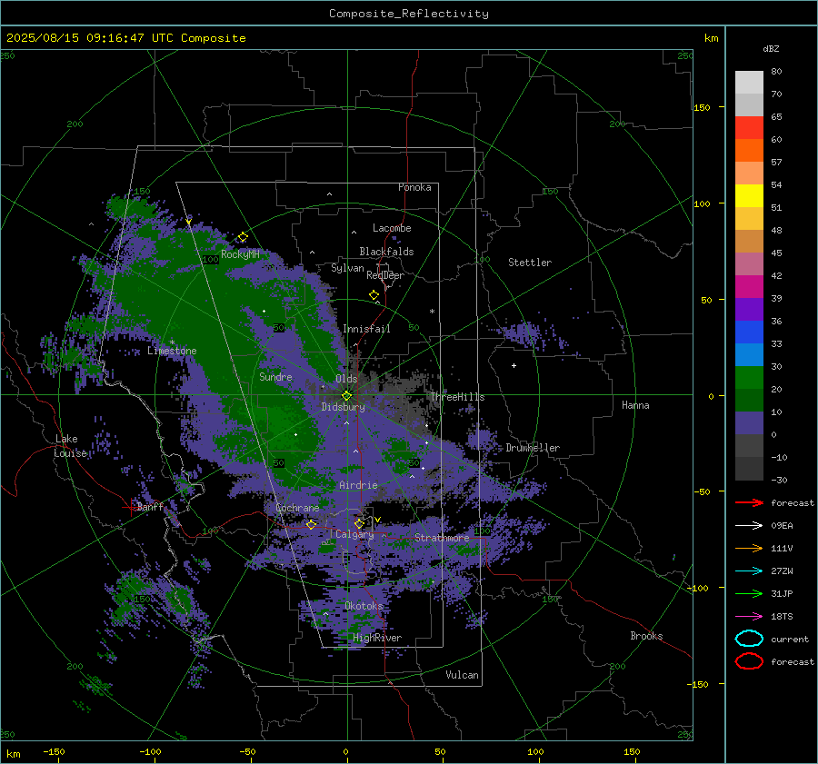Click the ThreeHills city label
The image size is (818, 764).
tap(457, 397)
